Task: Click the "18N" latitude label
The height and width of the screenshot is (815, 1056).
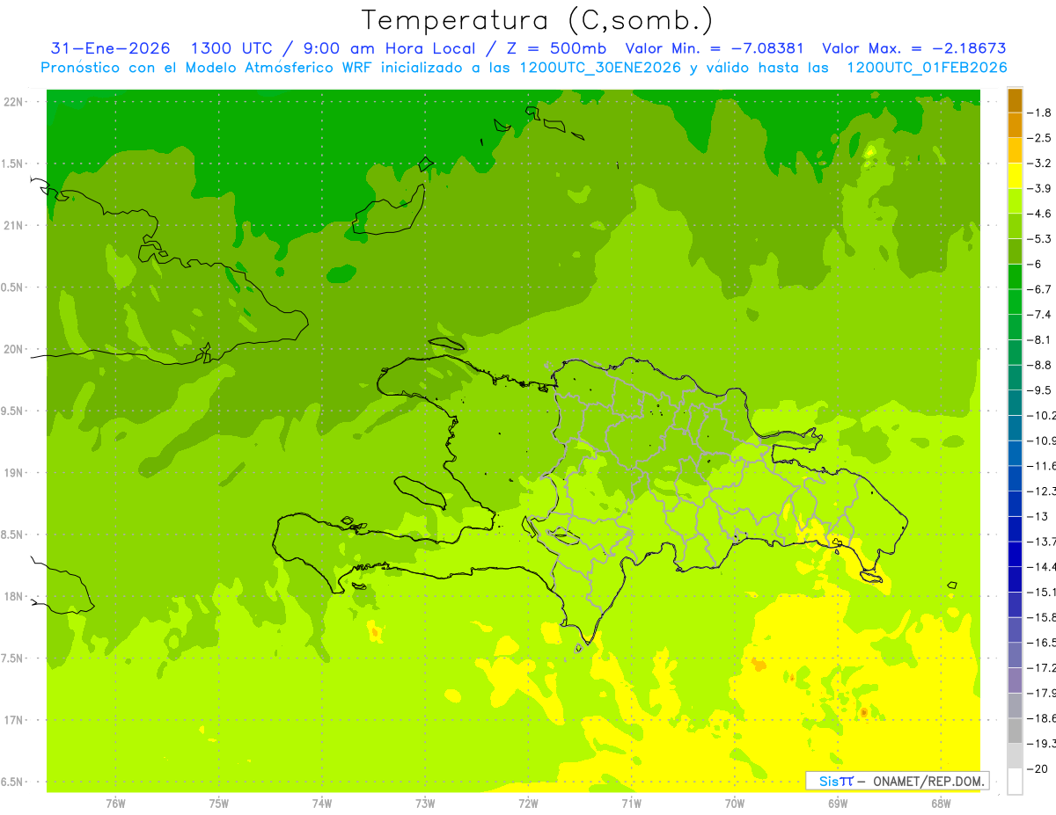Action: (13, 597)
